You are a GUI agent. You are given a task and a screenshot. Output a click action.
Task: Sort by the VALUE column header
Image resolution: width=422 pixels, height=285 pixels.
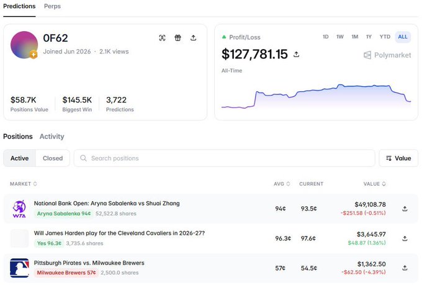tap(375, 184)
